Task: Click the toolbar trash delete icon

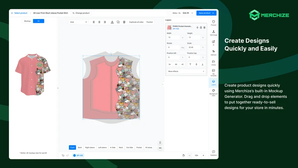Action: coord(124,22)
